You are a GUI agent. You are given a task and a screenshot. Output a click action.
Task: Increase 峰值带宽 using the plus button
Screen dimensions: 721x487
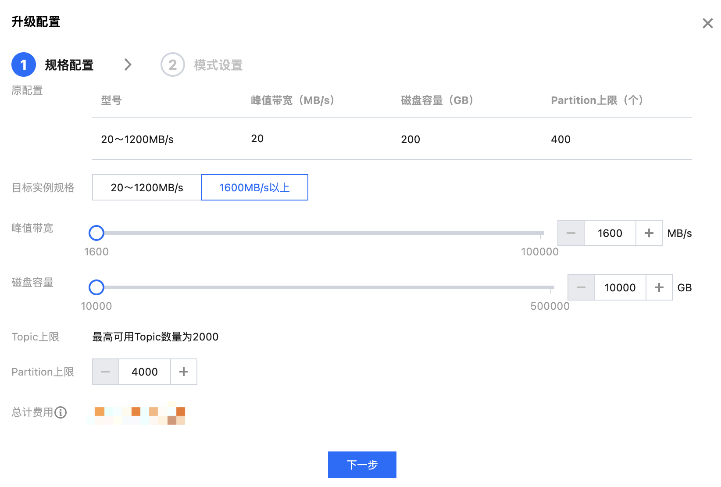pos(649,233)
